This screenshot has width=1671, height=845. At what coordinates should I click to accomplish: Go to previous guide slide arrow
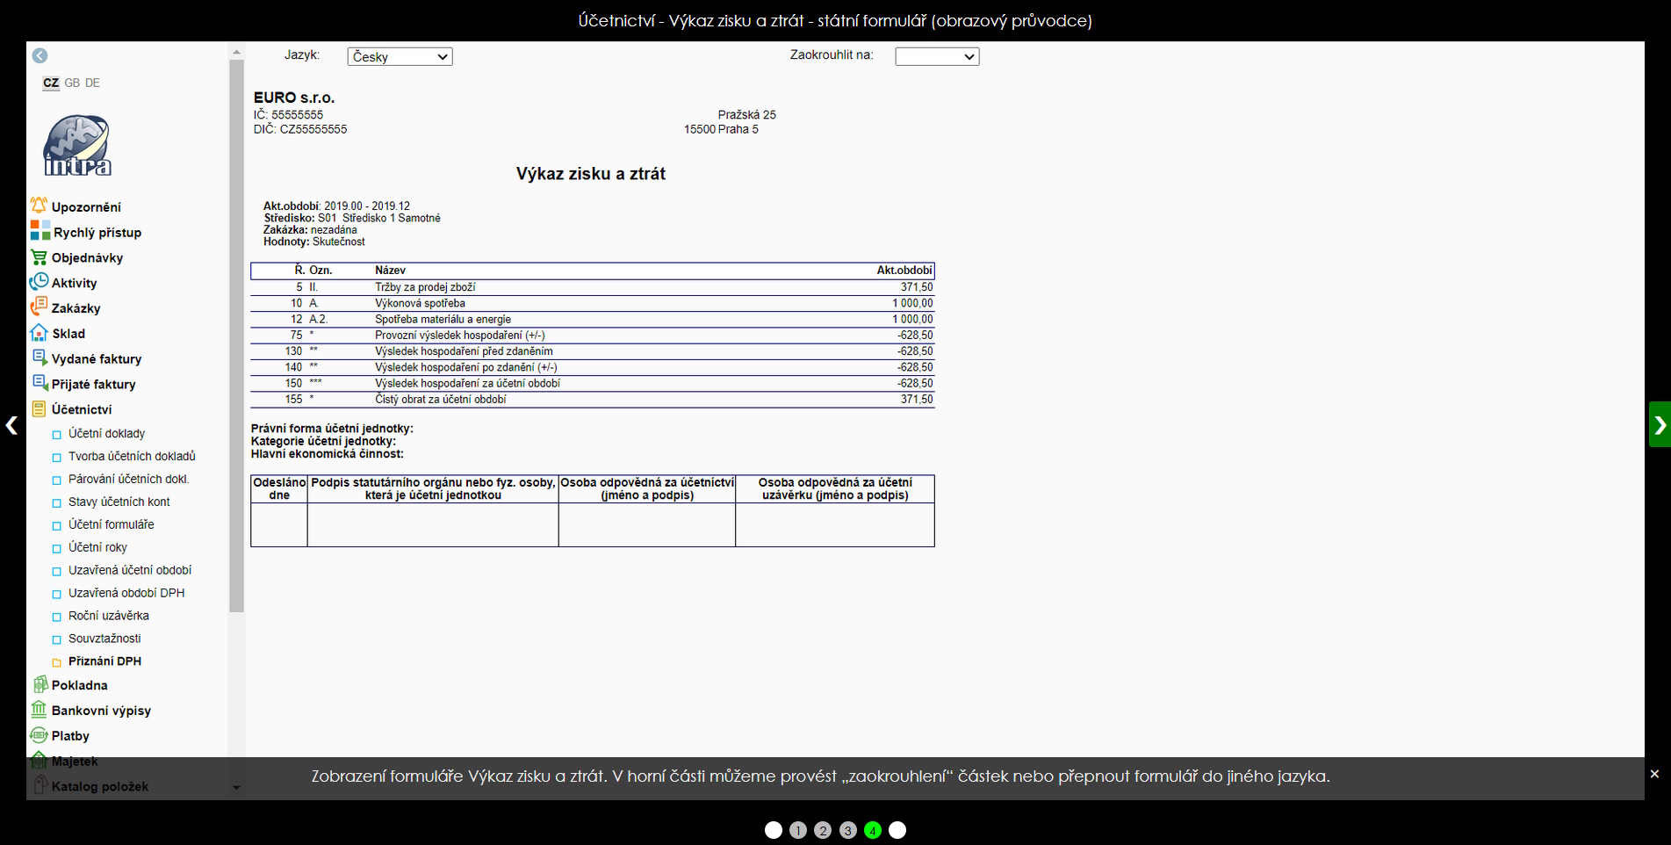11,425
